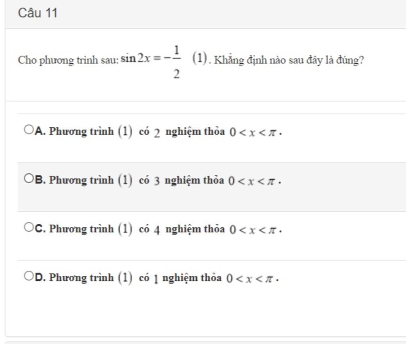Click the 'Cho phương trình sau:' text
The image size is (406, 344).
(x=68, y=60)
